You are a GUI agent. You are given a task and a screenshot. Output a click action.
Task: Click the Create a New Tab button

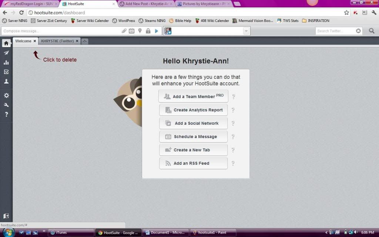click(x=193, y=150)
